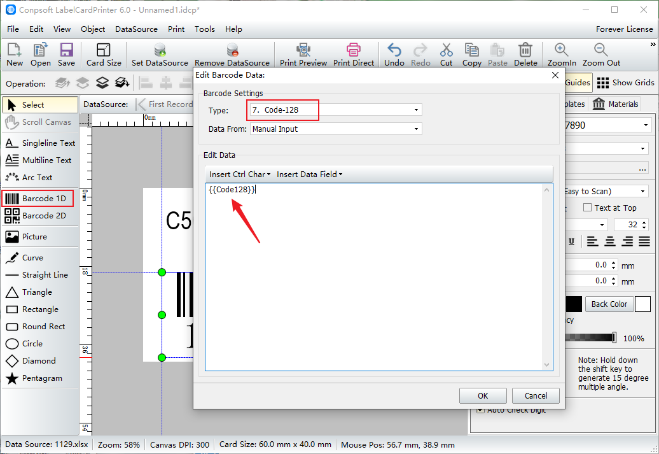Set text alignment to right
This screenshot has height=454, width=659.
pyautogui.click(x=627, y=241)
